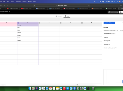Switch to the Google Translate tab
123x91 pixels.
41,9
